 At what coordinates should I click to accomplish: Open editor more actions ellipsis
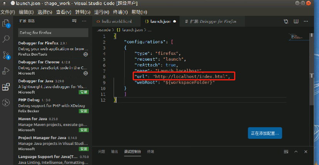point(306,21)
